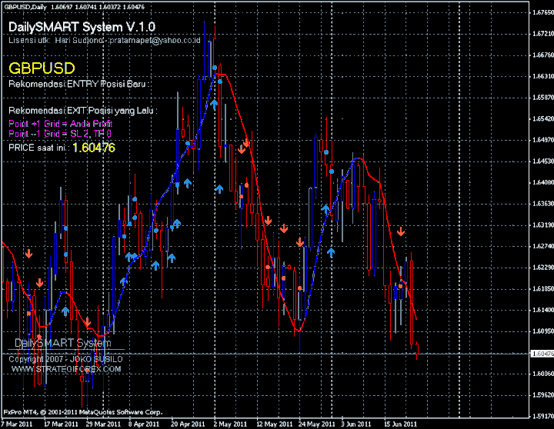Click the 1.59170 price axis label
The width and height of the screenshot is (554, 429).
coord(543,416)
